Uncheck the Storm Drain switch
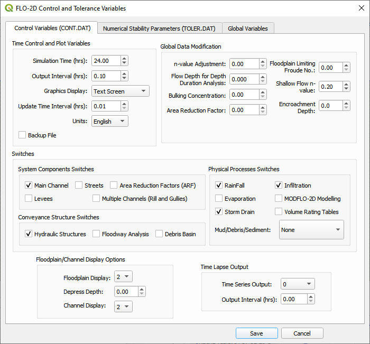 (x=219, y=212)
